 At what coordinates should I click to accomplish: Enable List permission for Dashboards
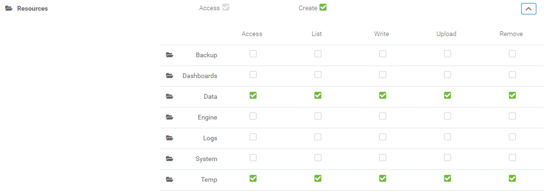(318, 74)
